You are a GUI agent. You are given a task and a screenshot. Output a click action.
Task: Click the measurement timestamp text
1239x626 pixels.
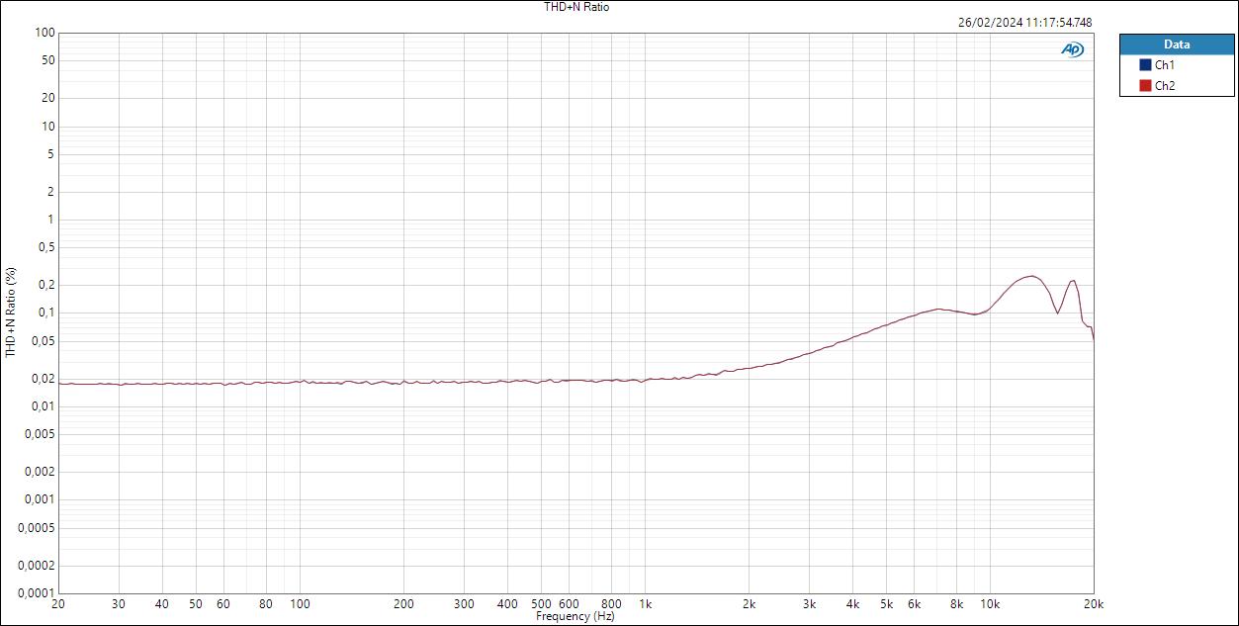(1024, 19)
